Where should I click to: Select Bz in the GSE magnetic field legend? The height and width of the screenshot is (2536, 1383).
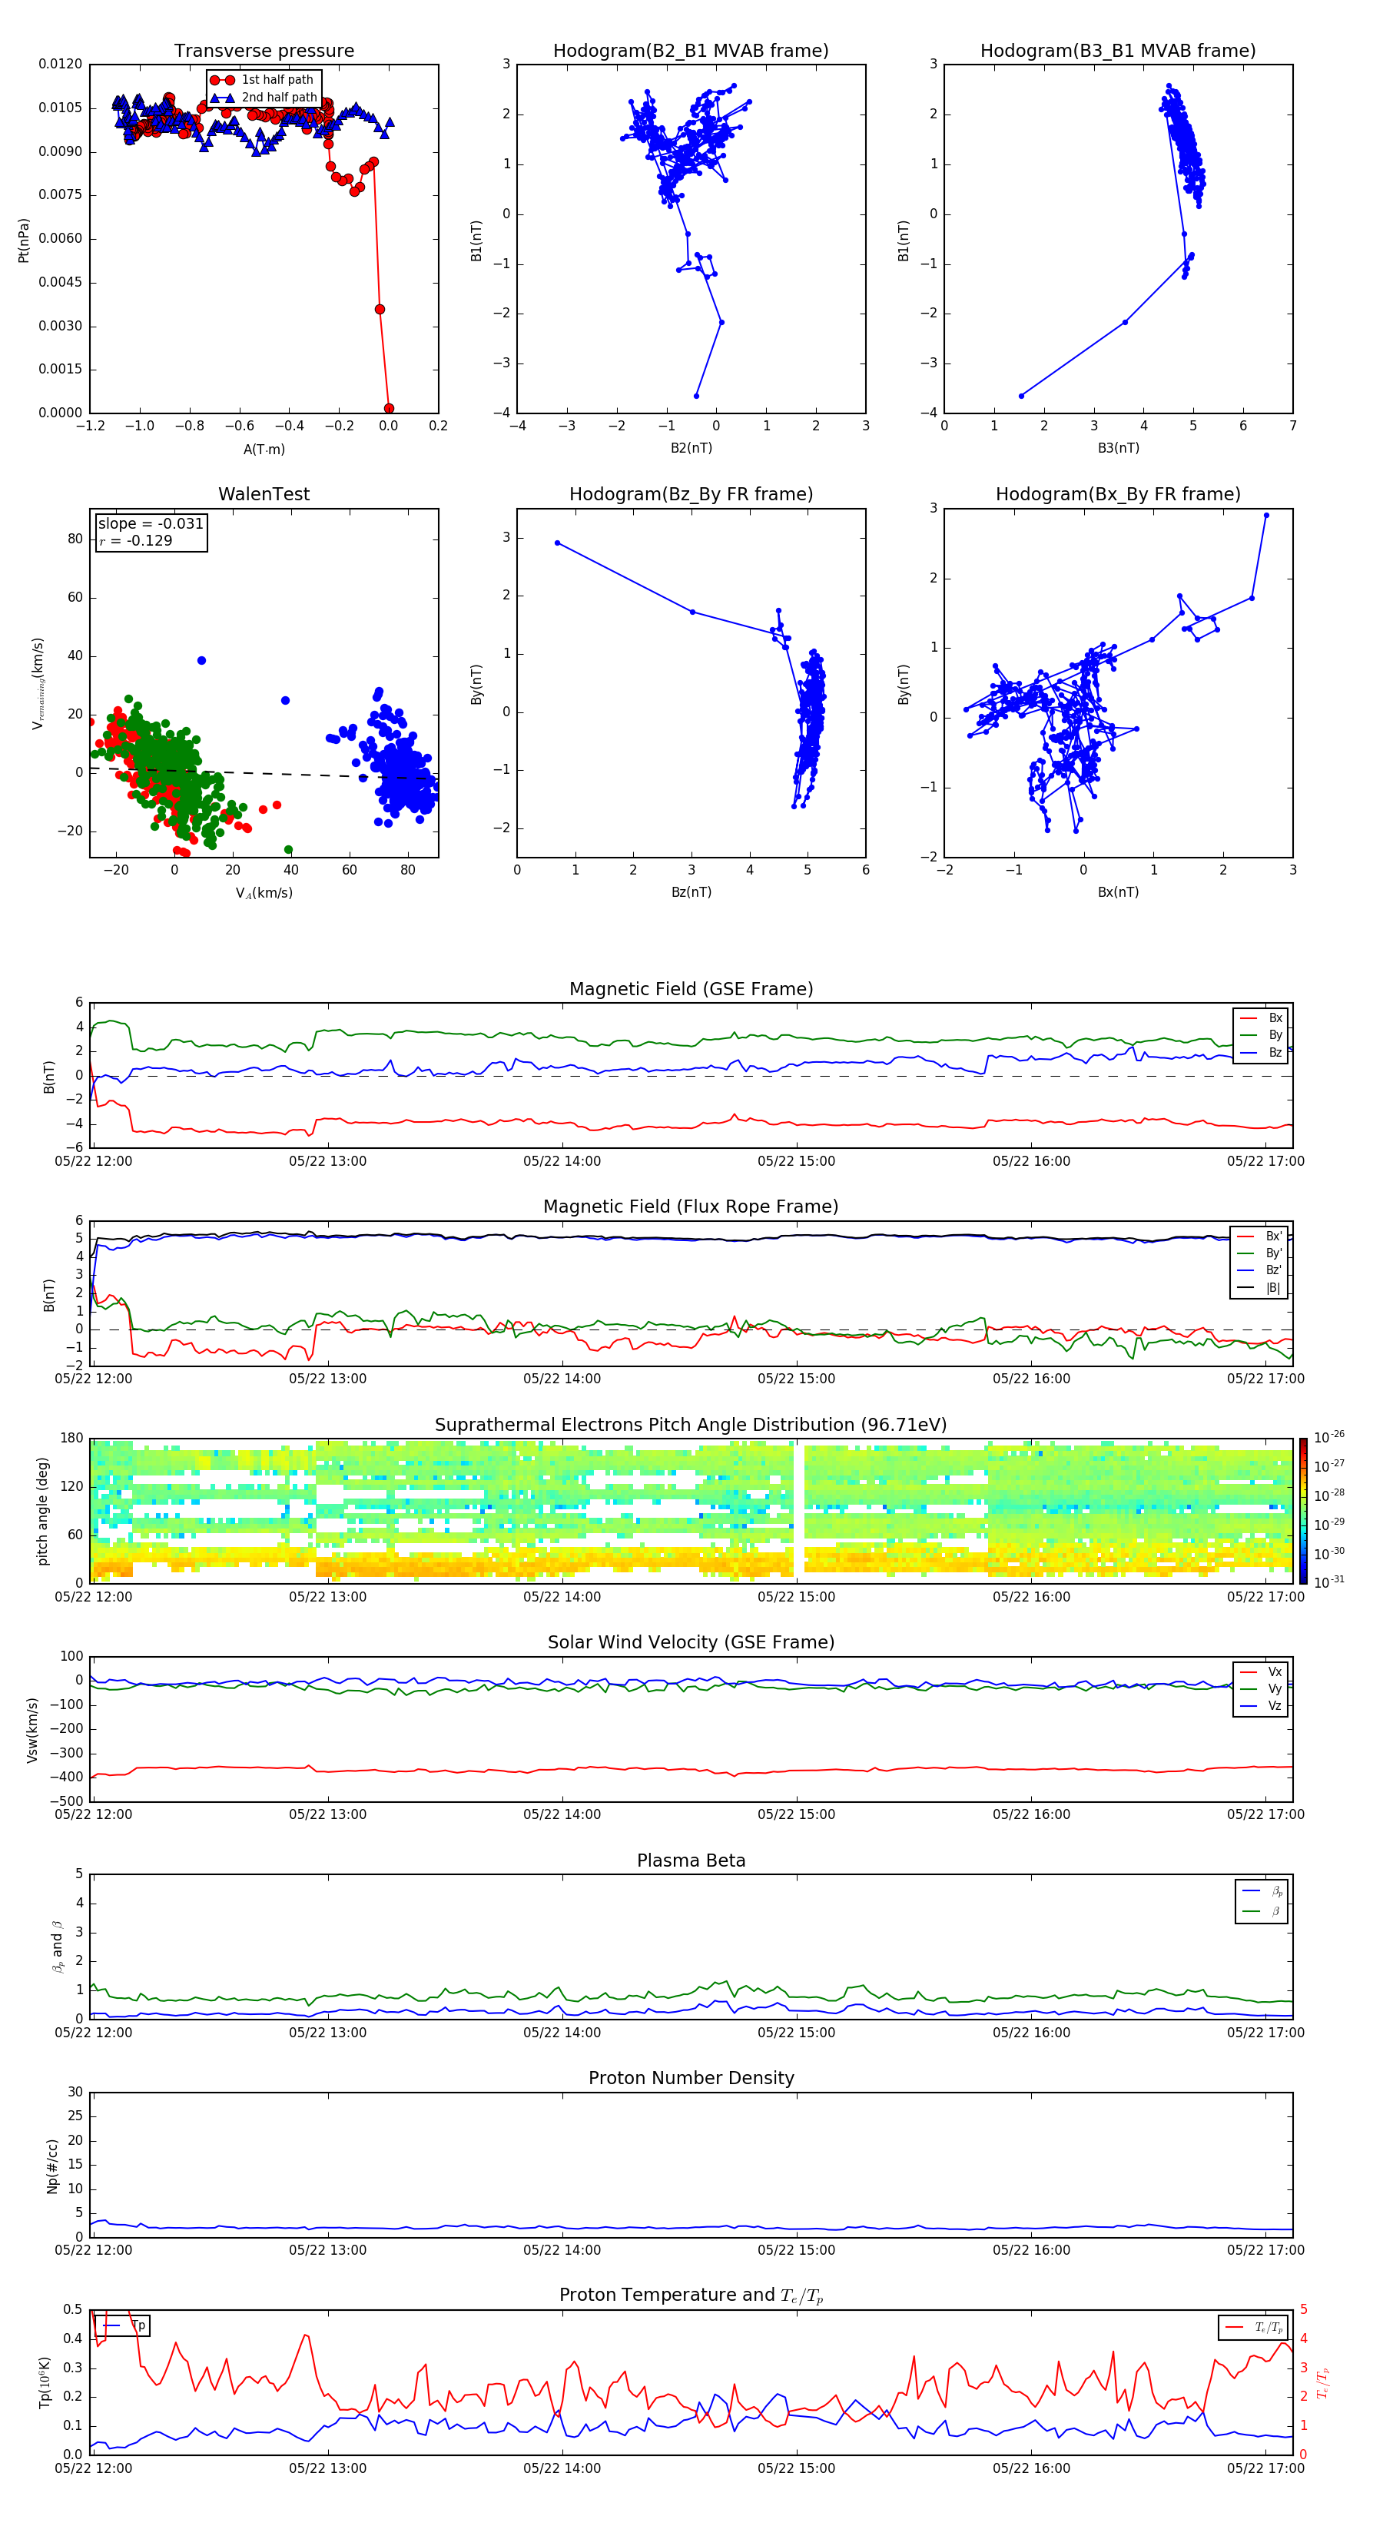coord(1261,1052)
